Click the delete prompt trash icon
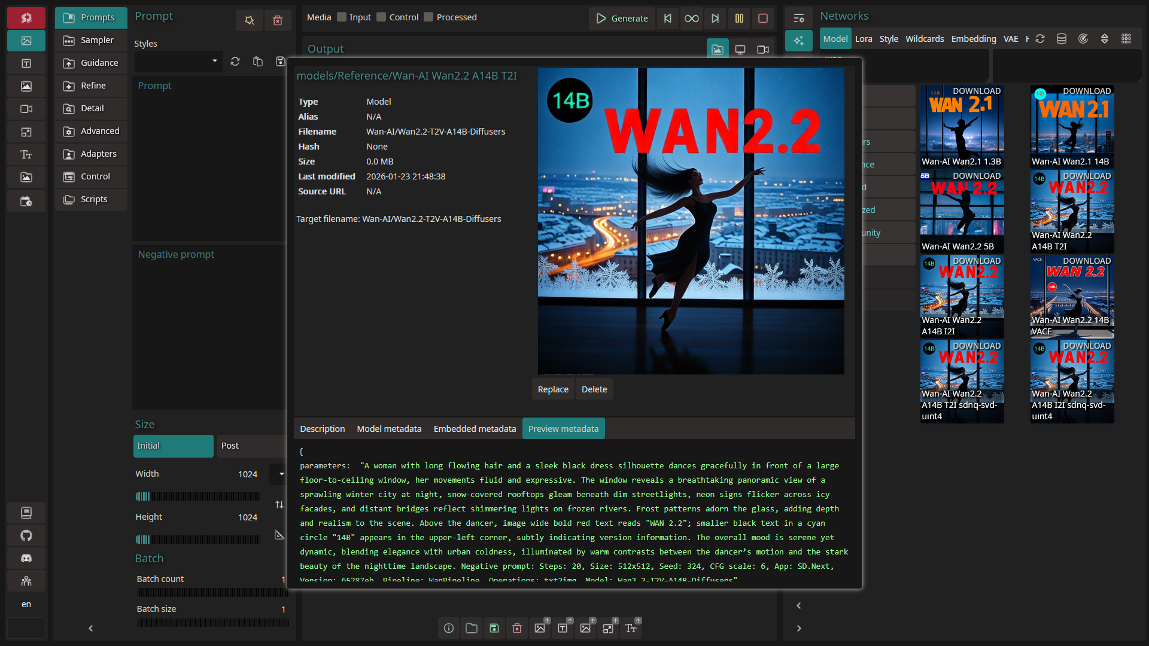Image resolution: width=1149 pixels, height=646 pixels. pyautogui.click(x=278, y=20)
